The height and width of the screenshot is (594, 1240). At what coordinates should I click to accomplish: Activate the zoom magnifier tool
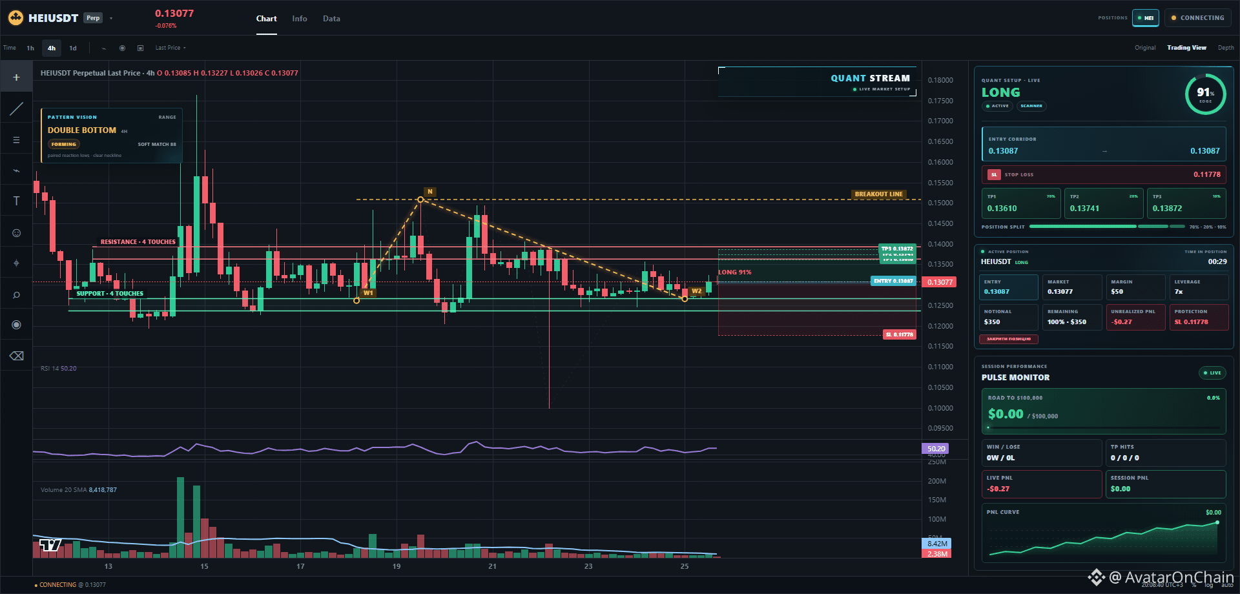(16, 295)
